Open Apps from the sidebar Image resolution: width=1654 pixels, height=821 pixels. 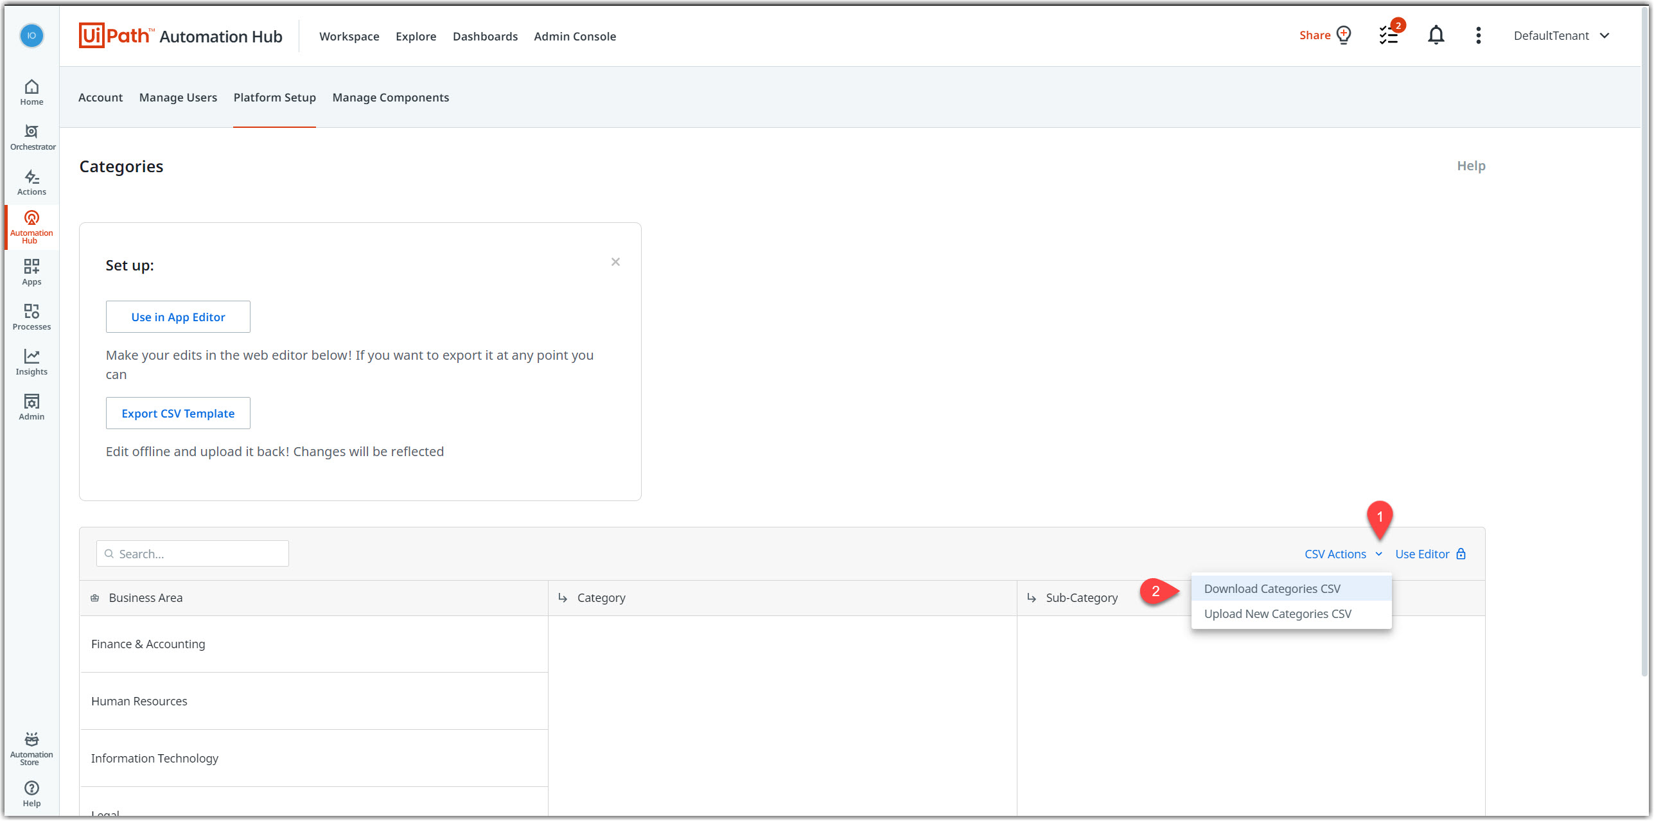click(31, 272)
